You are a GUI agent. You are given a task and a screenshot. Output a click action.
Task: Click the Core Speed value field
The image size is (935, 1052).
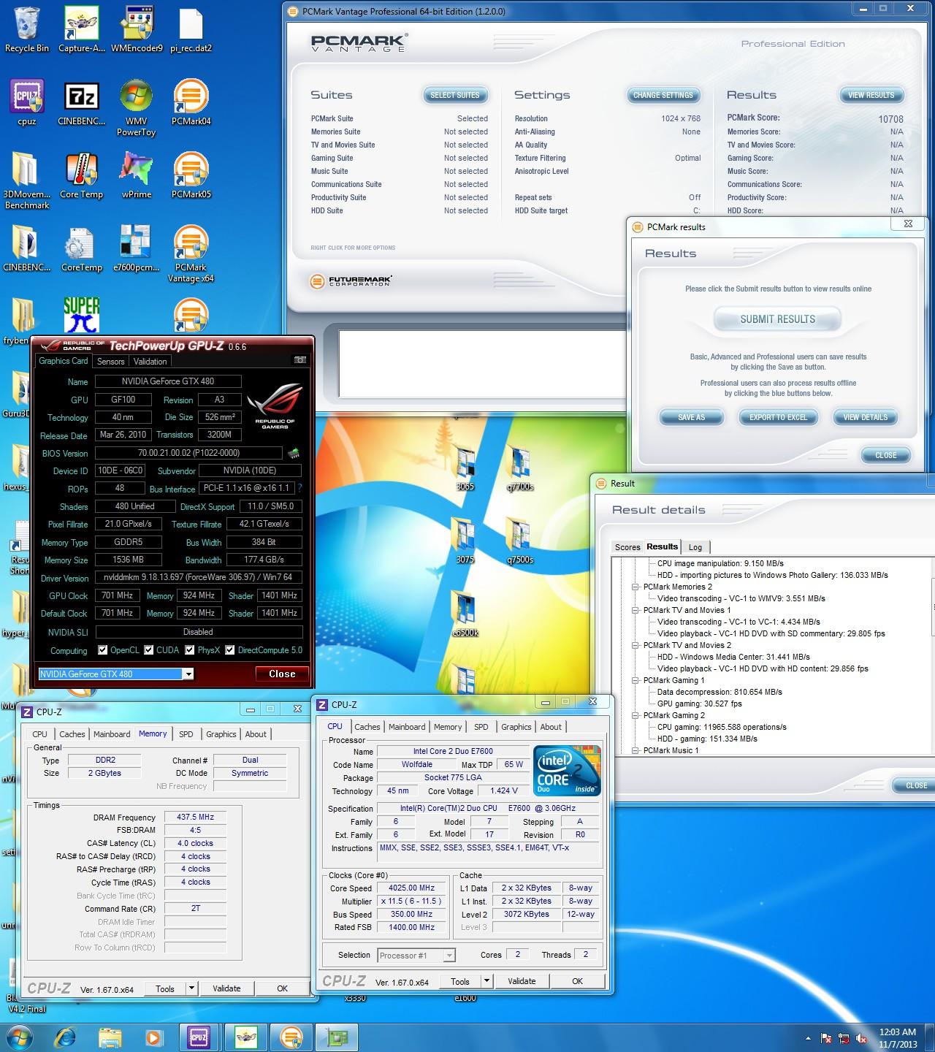click(412, 888)
